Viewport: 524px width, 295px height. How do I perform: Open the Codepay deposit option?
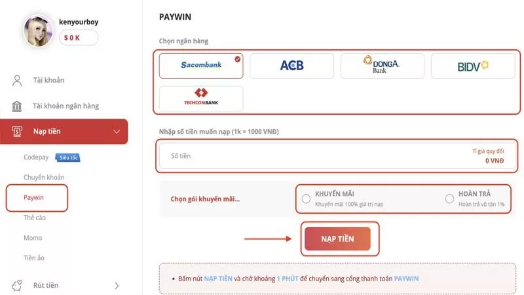click(36, 157)
